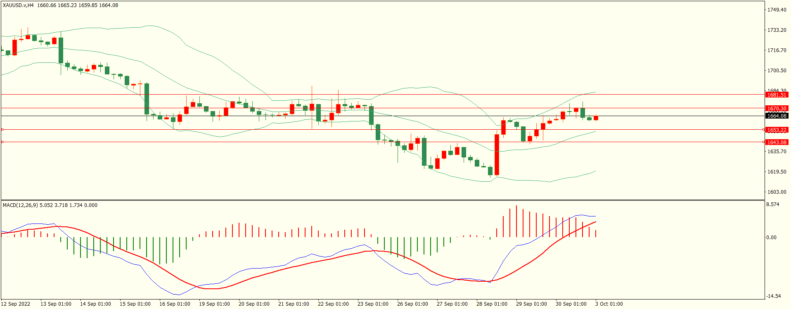
Task: Select the 28 Sep 01:00 date on time axis
Action: (x=492, y=304)
